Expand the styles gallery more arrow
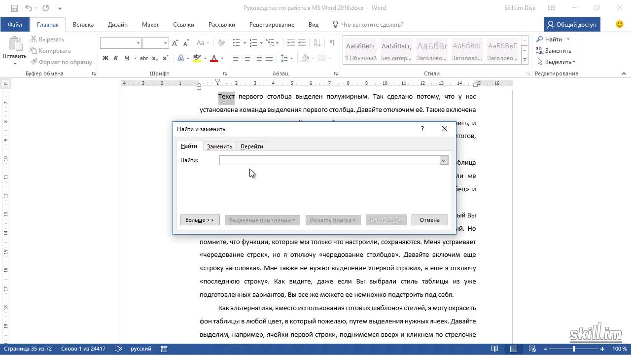The width and height of the screenshot is (631, 355). tap(525, 60)
